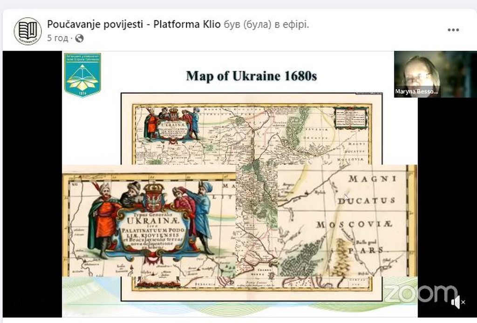Click the 'Maryna Besso...' participant name label
Image resolution: width=477 pixels, height=323 pixels.
[416, 92]
